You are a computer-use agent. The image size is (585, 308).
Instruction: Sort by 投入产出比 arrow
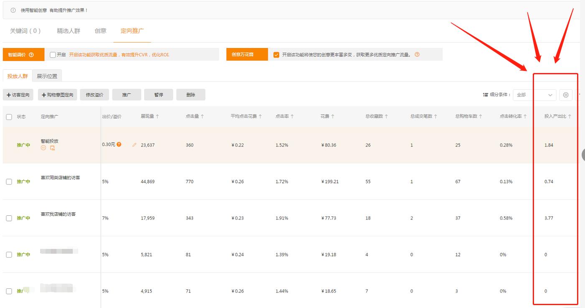tap(570, 116)
